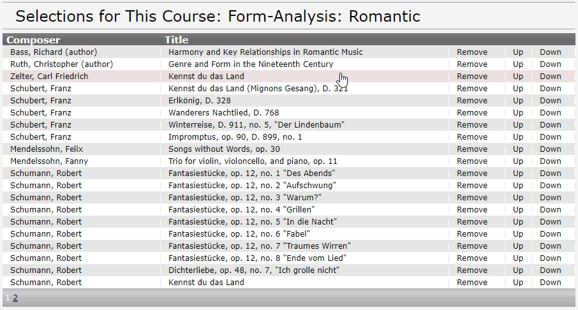This screenshot has width=578, height=310.
Task: Remove Fantasiestücke no. 7 "Traumes Wirren"
Action: tap(472, 246)
